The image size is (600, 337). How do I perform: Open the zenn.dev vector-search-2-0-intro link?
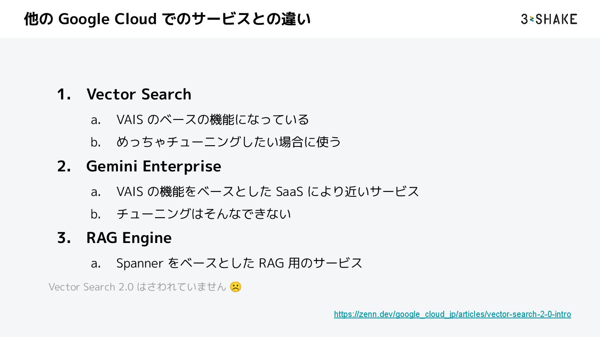(x=452, y=314)
